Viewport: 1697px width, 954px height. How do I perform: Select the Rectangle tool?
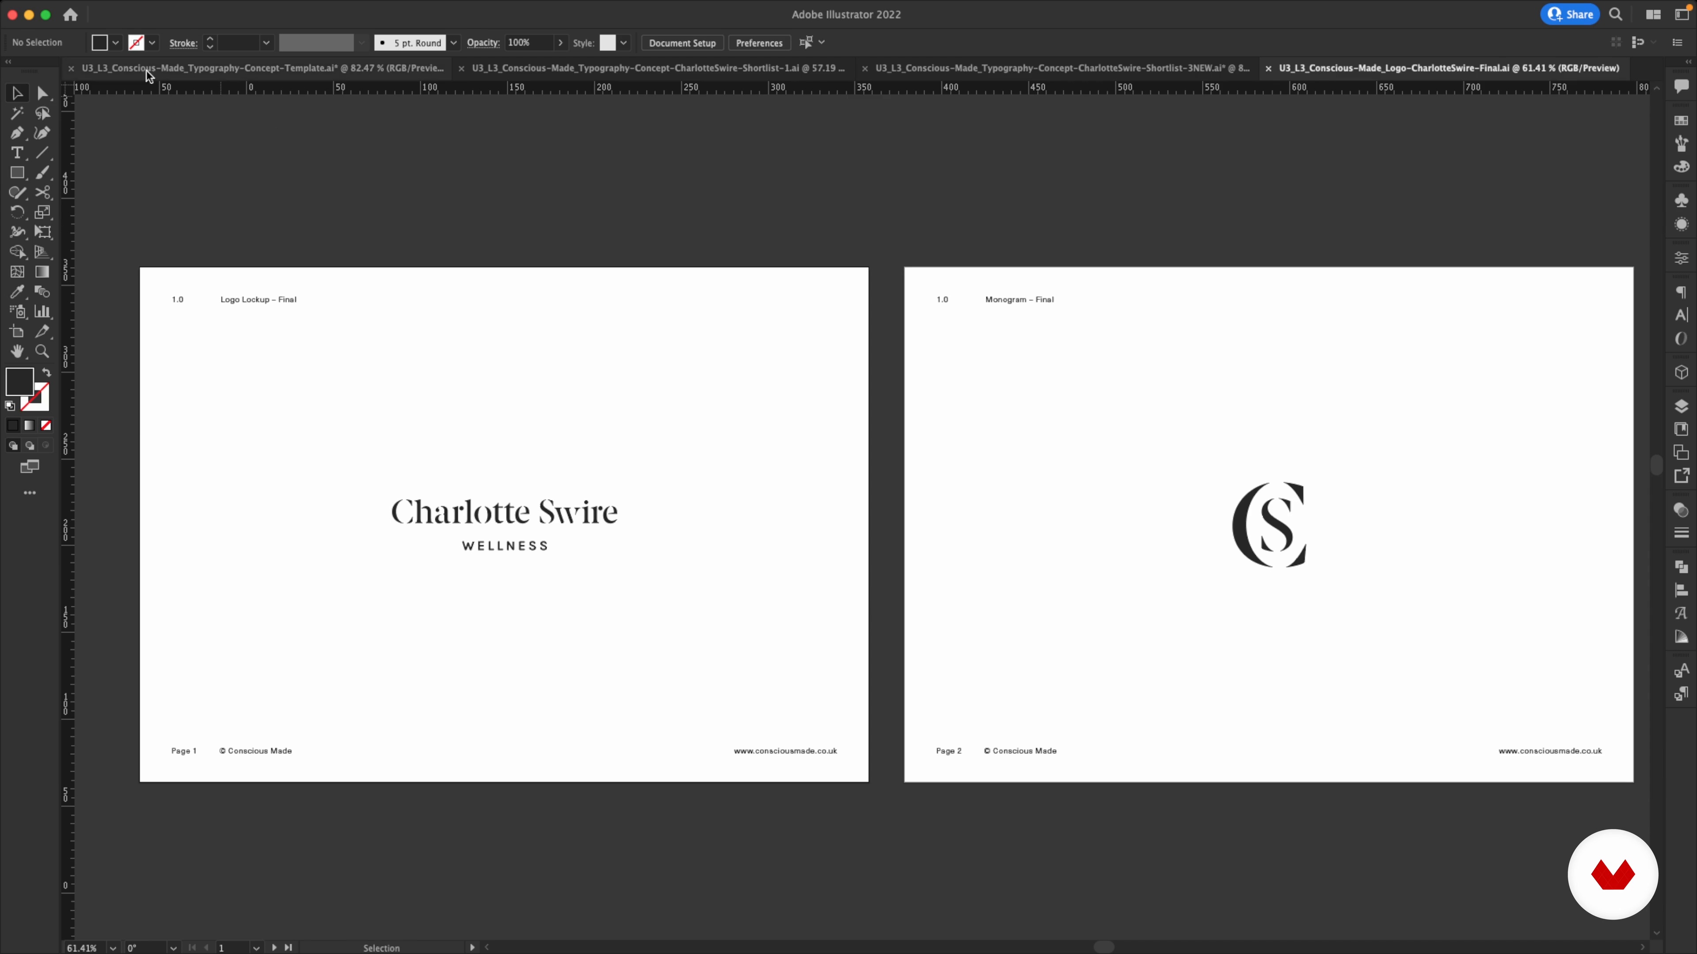(17, 173)
